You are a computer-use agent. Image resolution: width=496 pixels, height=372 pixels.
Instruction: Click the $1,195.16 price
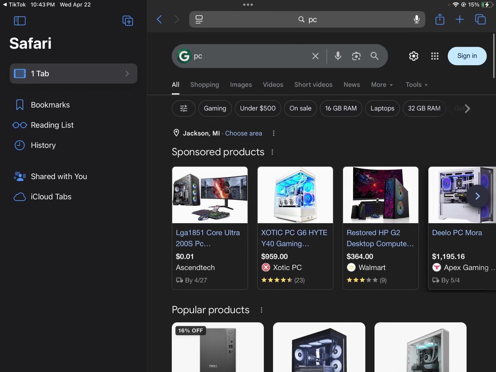pyautogui.click(x=448, y=257)
